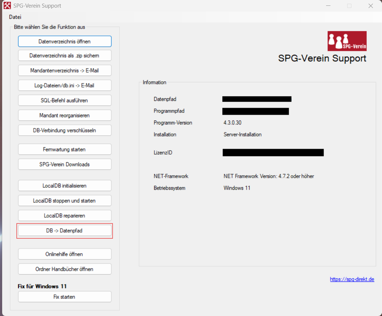This screenshot has width=382, height=316.
Task: Send Log-Dateien/db.ini by E-Mail
Action: click(65, 85)
